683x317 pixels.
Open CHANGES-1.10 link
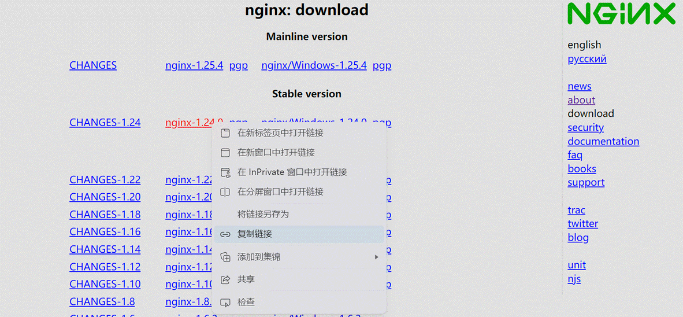(x=105, y=284)
